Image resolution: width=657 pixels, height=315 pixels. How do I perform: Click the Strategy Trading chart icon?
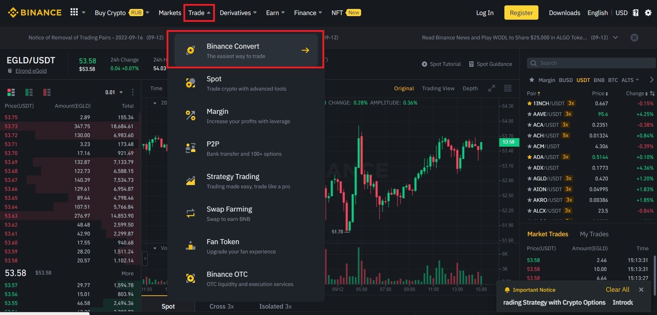(191, 180)
